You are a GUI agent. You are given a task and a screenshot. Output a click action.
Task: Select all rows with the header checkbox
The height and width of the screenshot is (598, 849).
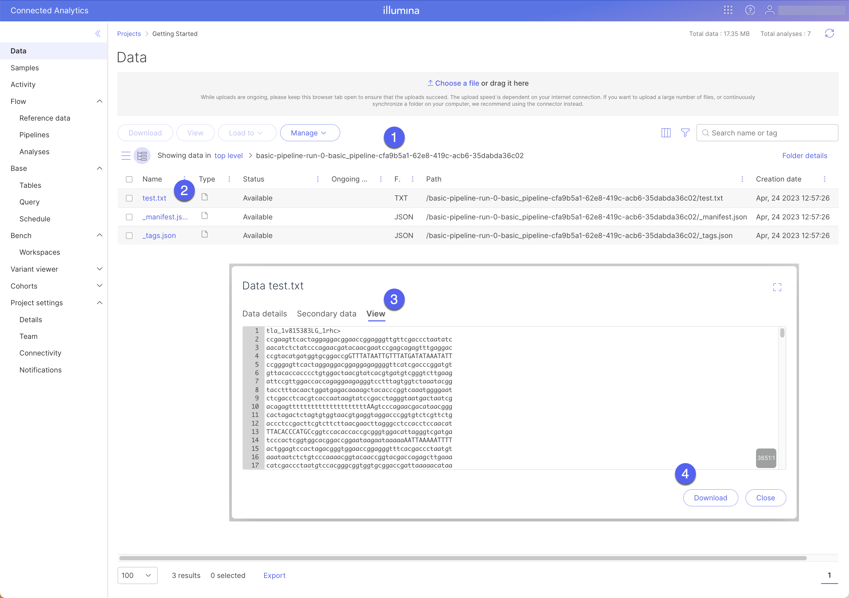click(129, 179)
